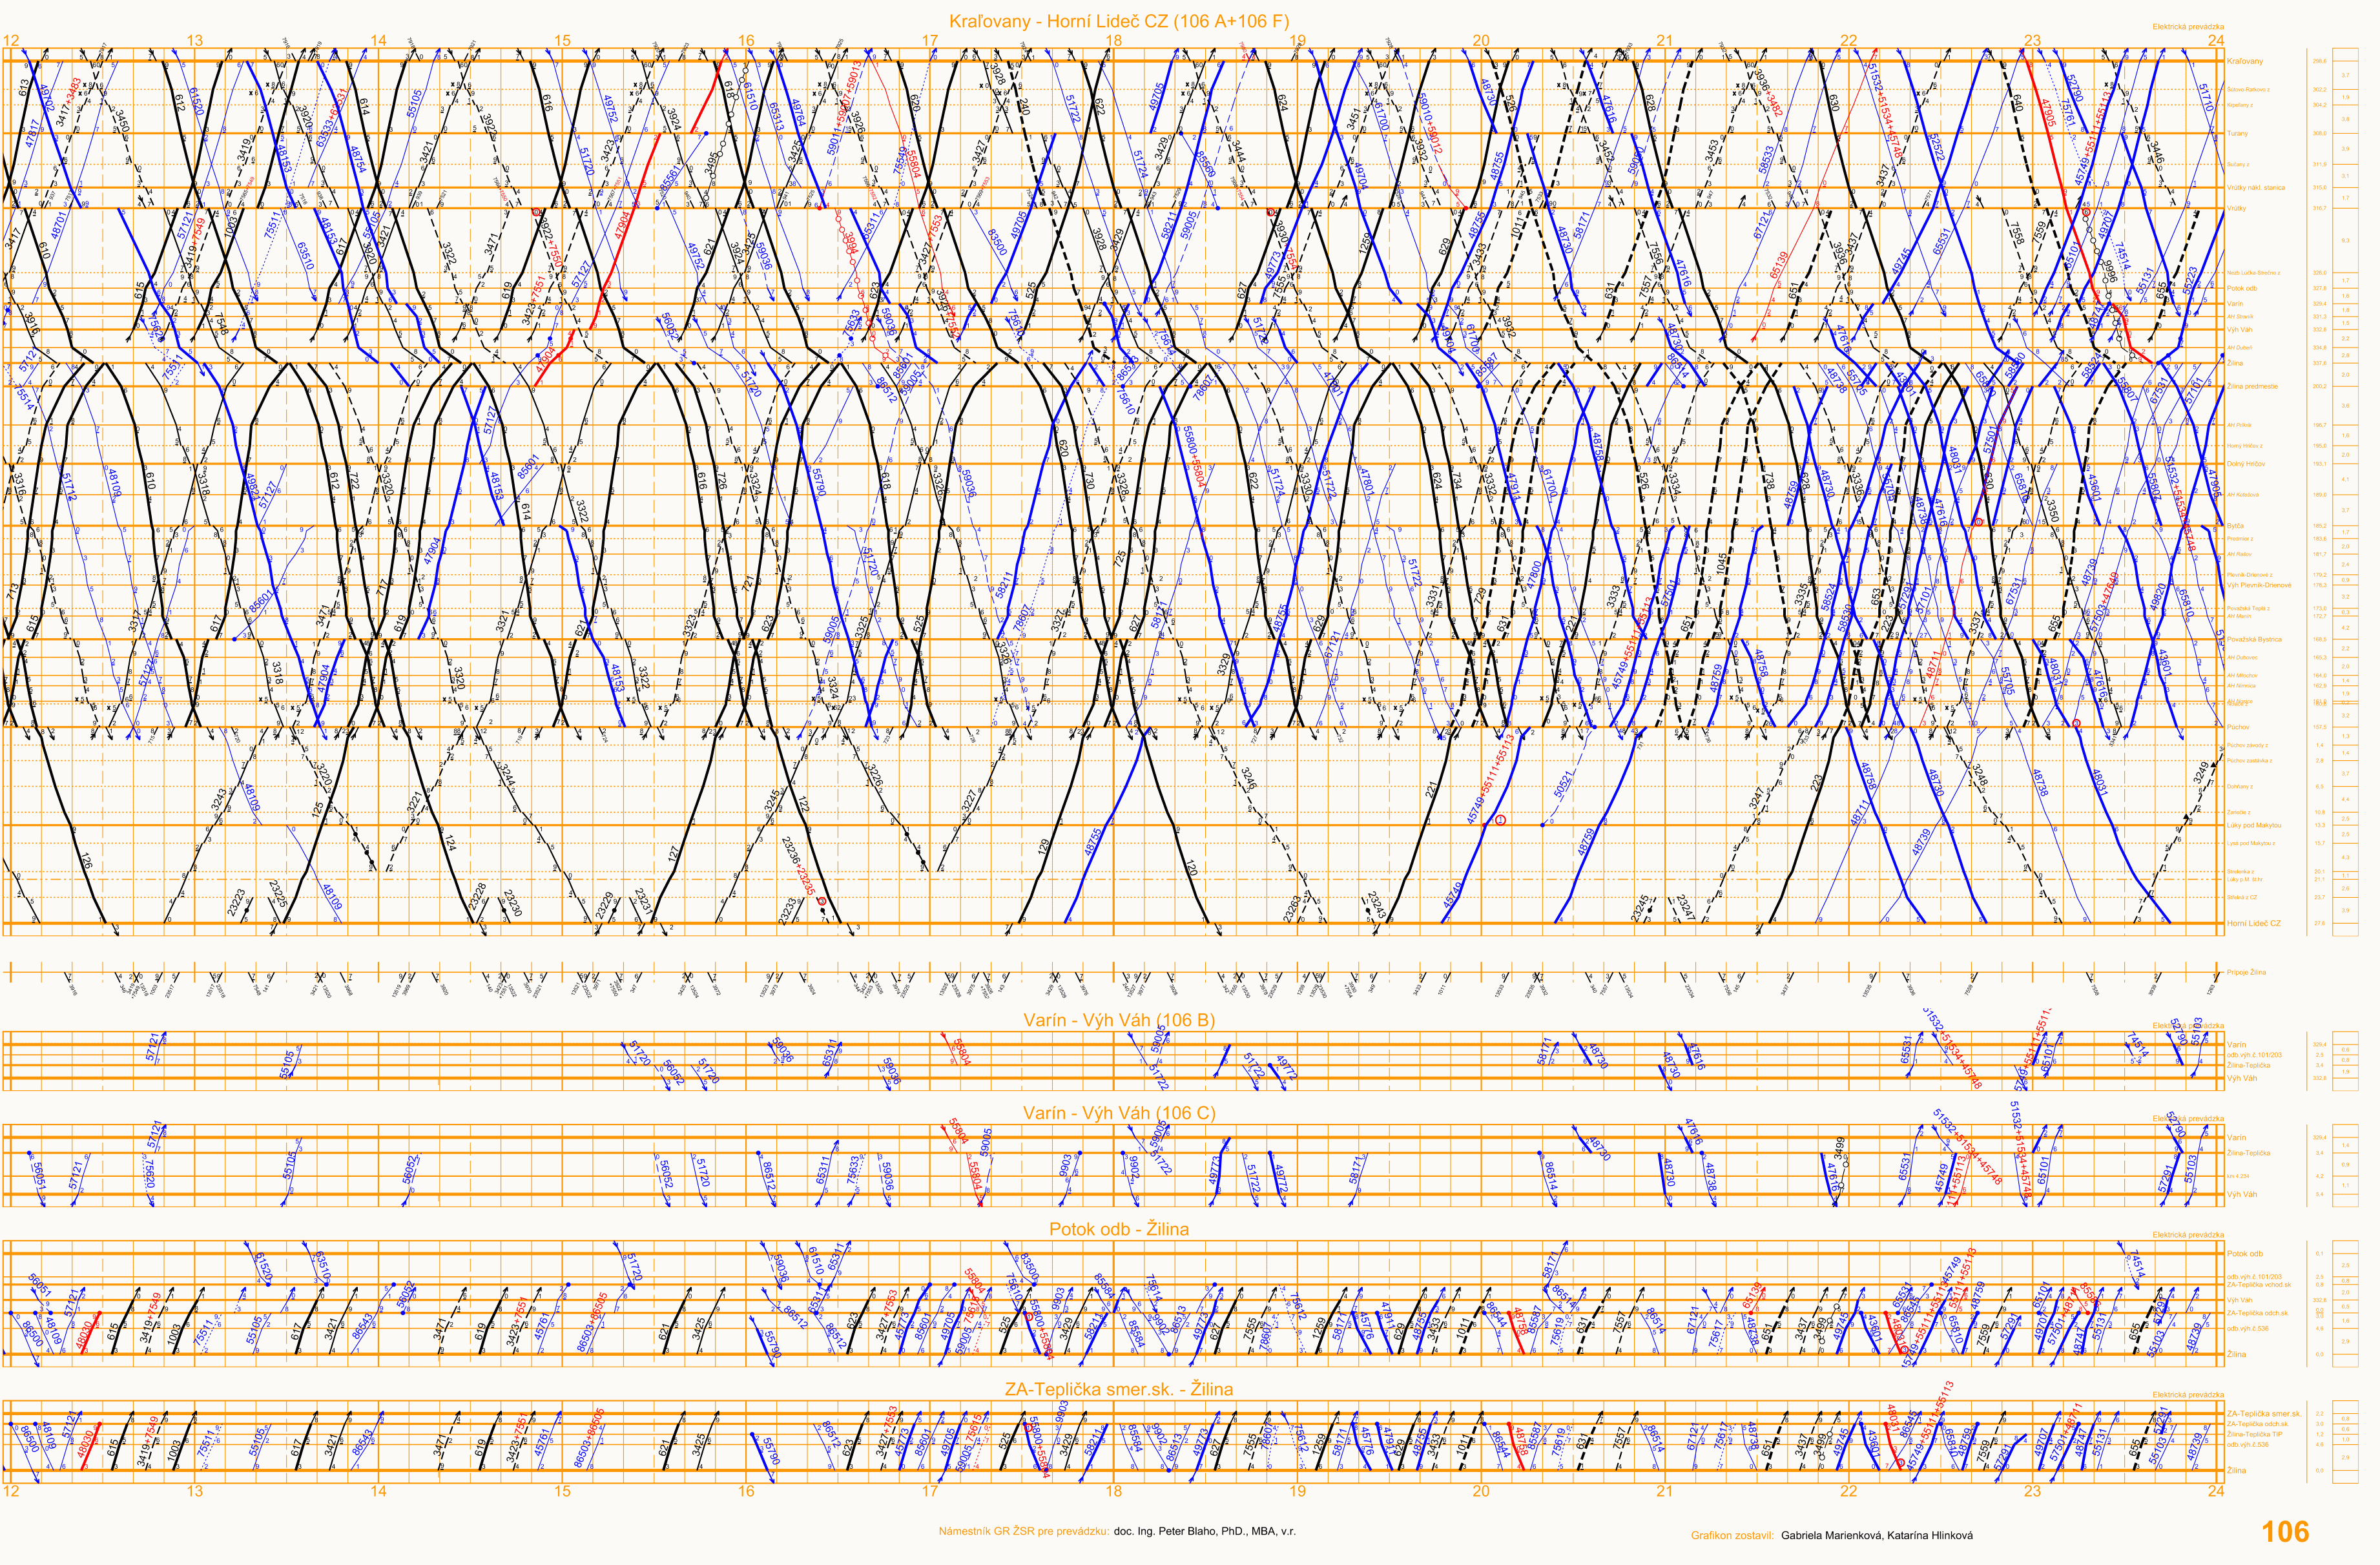Click the 'Výh Plevník-Drienové' station label
Screen dimensions: 2380x1565
2259,585
